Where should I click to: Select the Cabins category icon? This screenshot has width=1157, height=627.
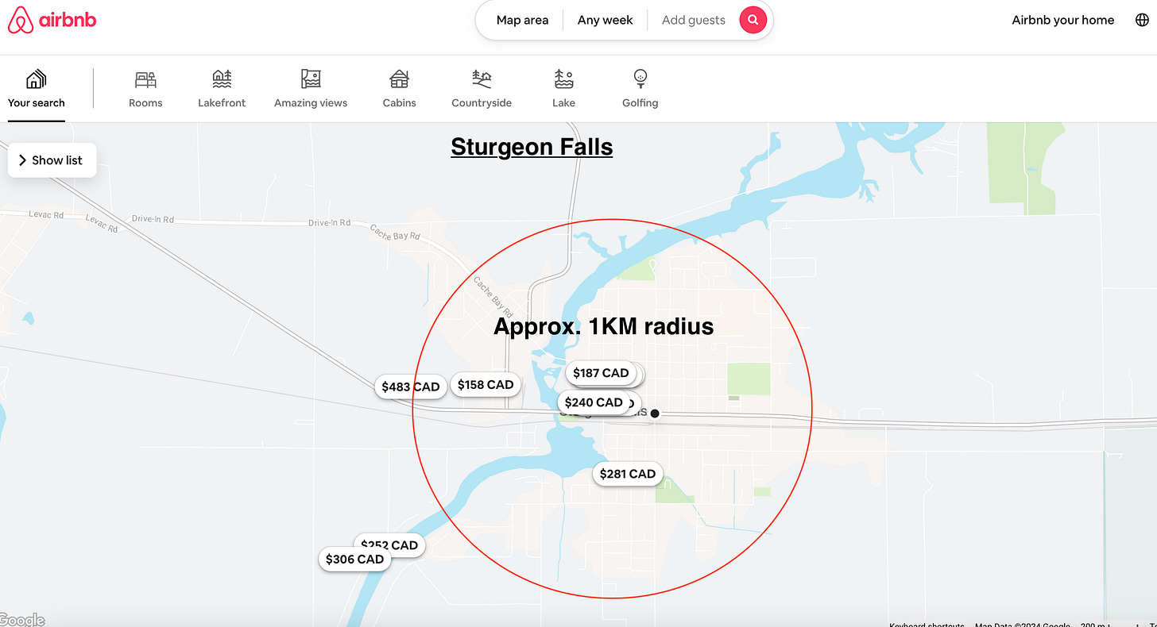399,79
